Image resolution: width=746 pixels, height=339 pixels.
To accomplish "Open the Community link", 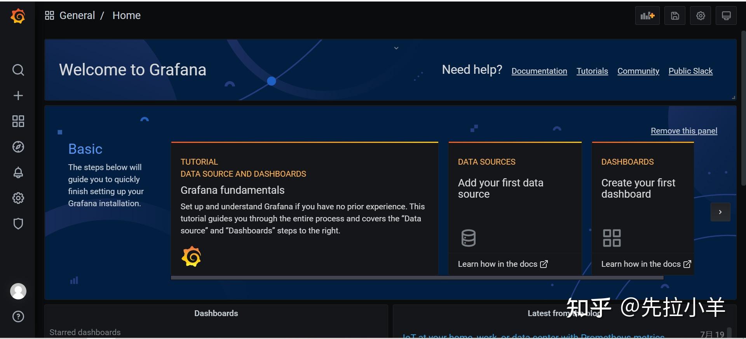I will pos(638,71).
